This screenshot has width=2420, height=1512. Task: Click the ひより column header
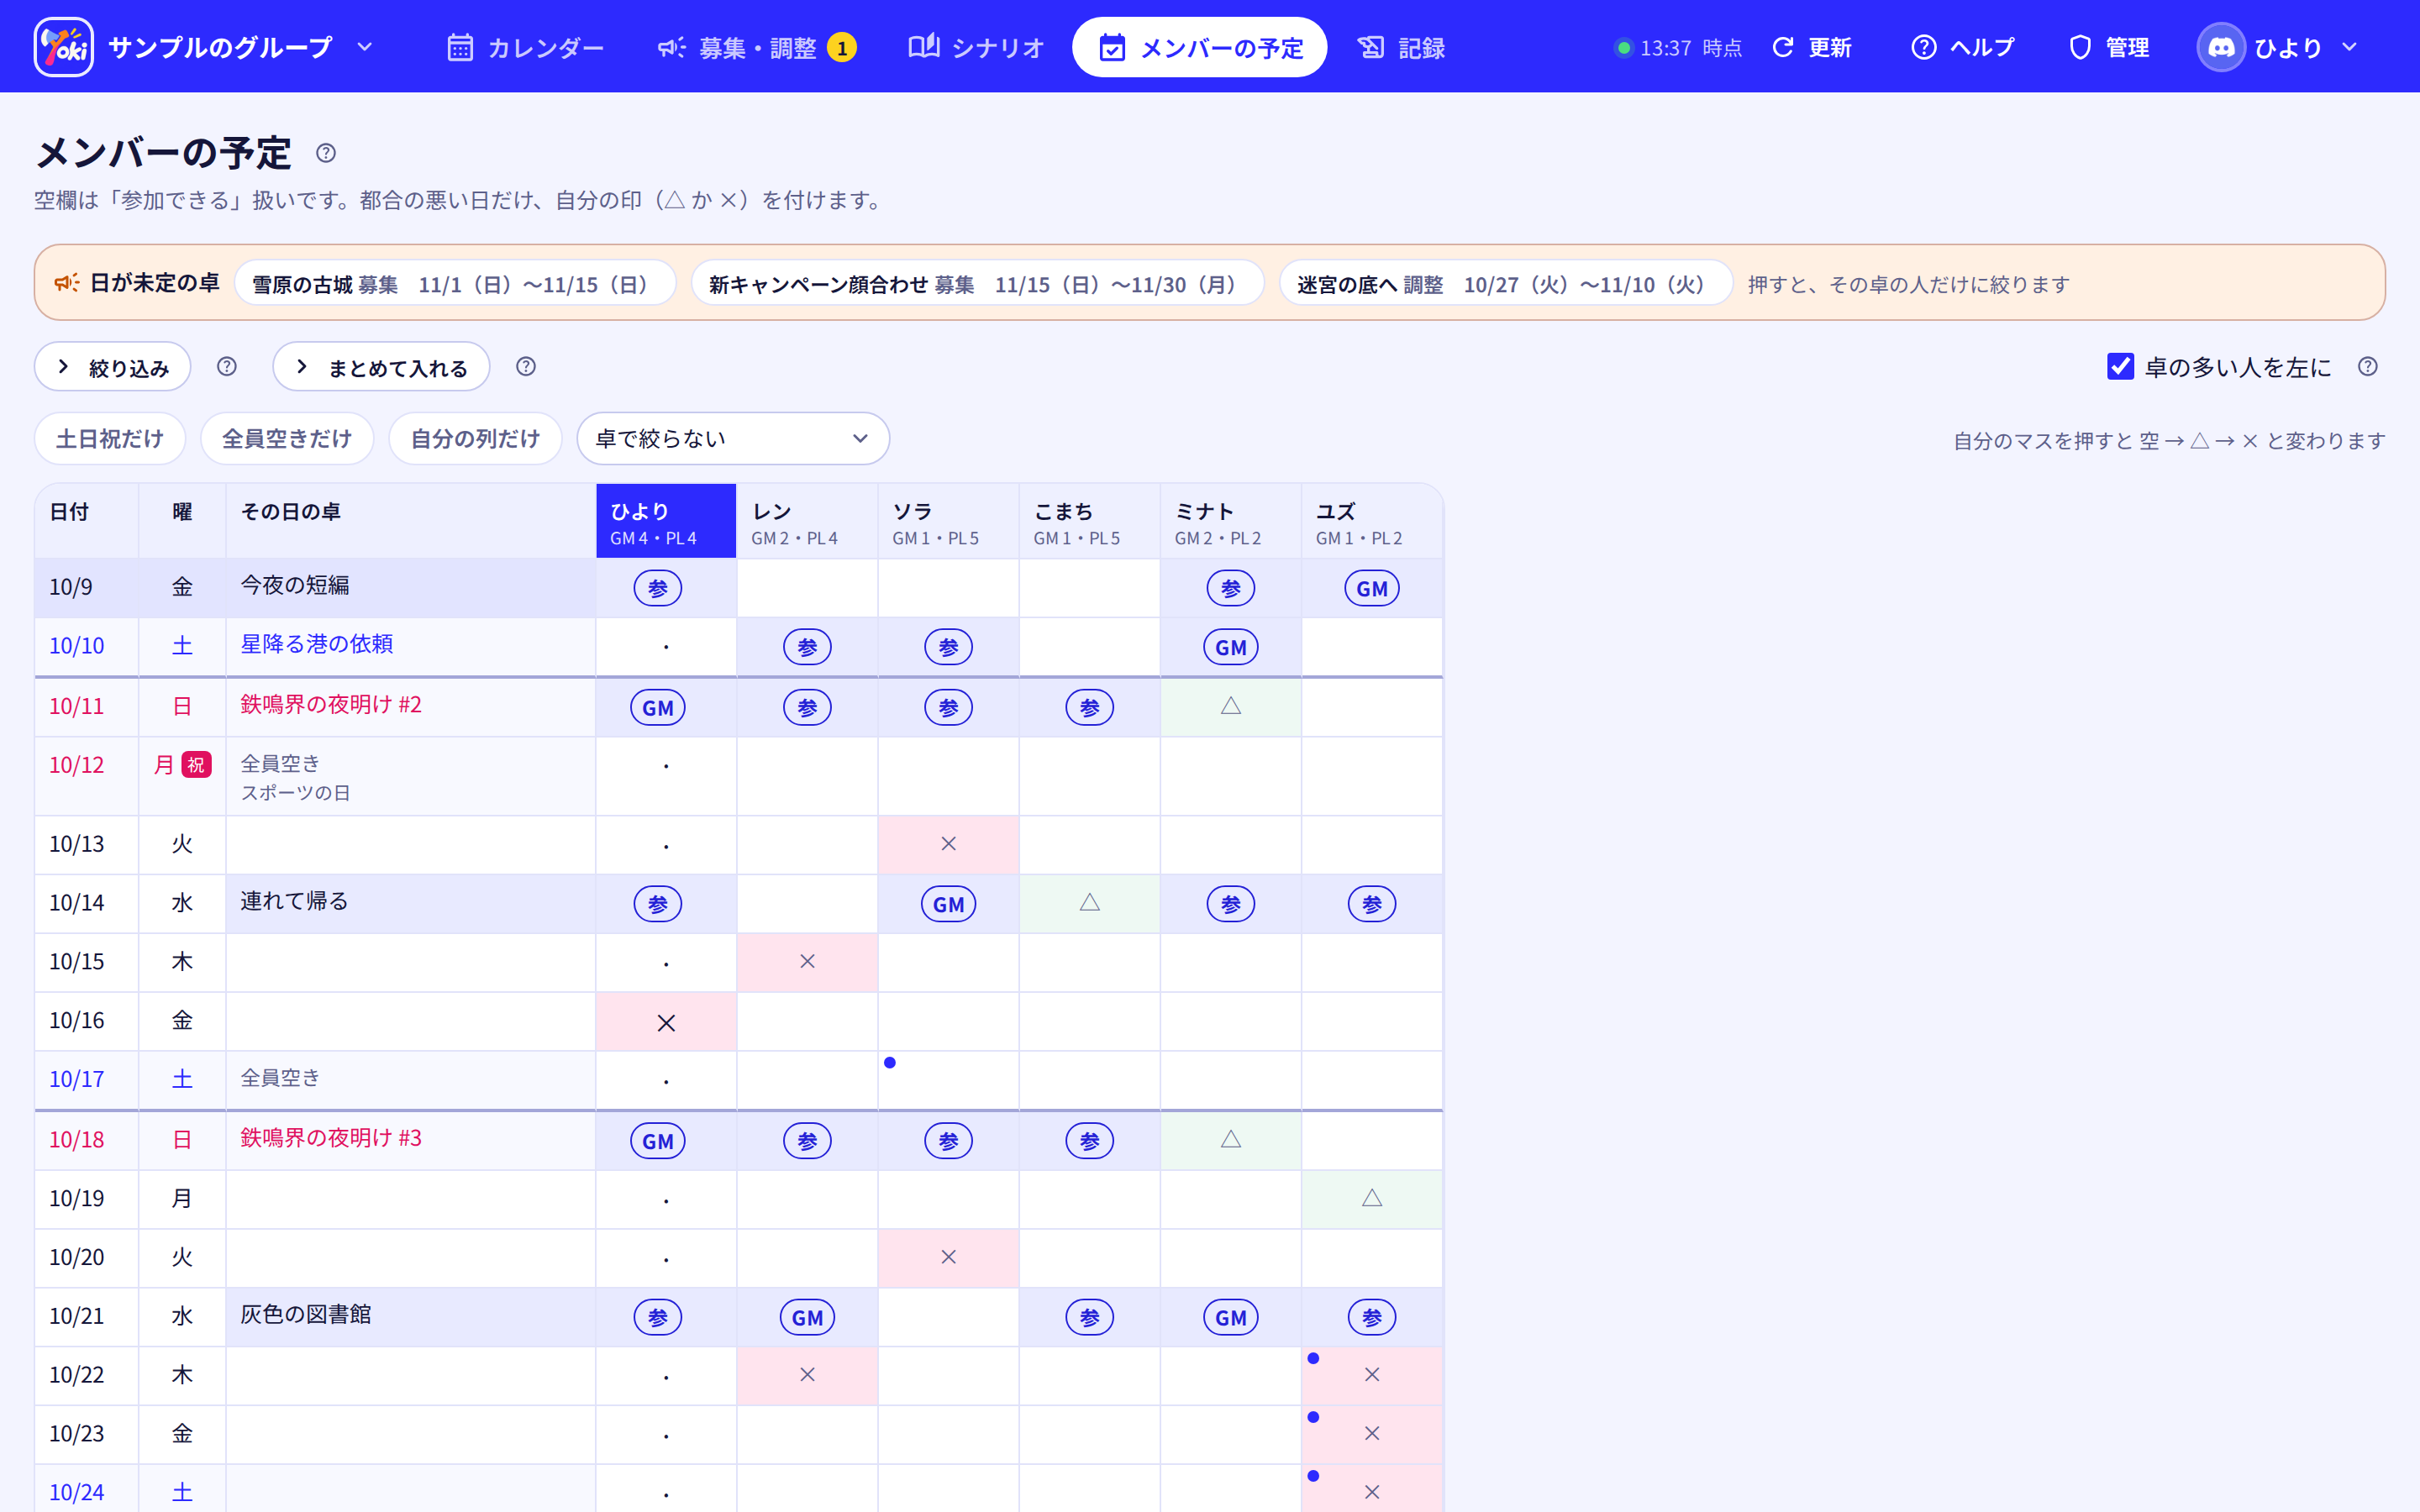pyautogui.click(x=666, y=521)
